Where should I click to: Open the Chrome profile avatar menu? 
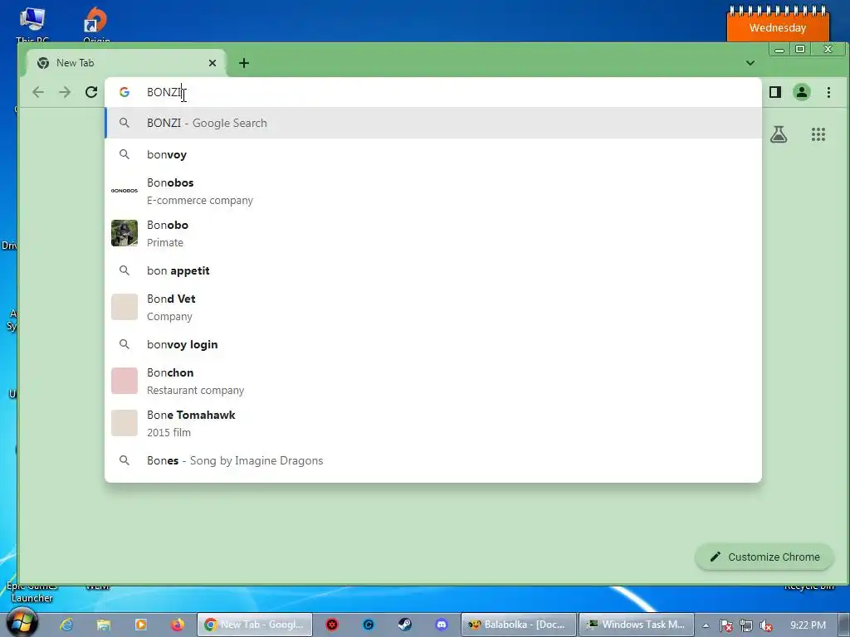802,92
